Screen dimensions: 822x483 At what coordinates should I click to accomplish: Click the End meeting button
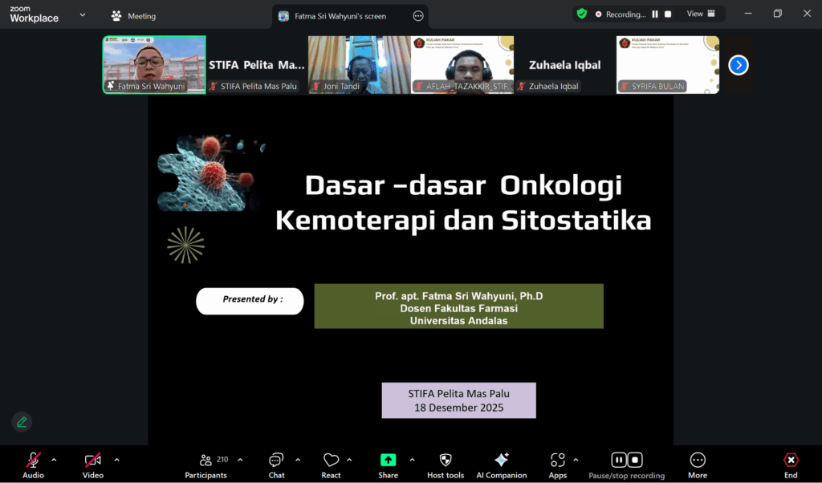pyautogui.click(x=791, y=464)
